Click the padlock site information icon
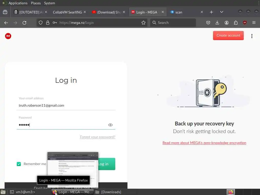This screenshot has height=195, width=260. pos(48,23)
